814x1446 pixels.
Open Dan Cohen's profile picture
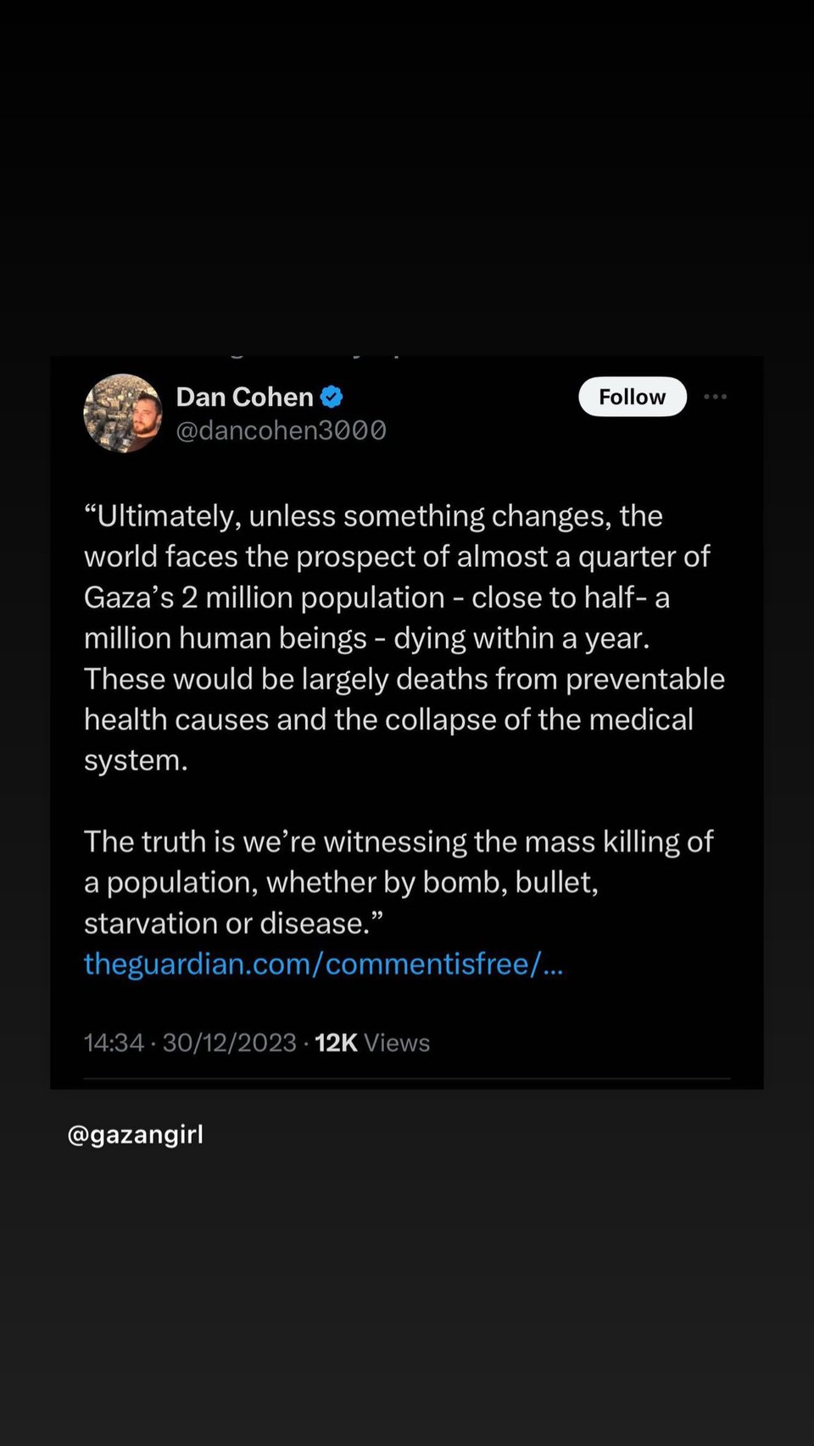pos(123,414)
